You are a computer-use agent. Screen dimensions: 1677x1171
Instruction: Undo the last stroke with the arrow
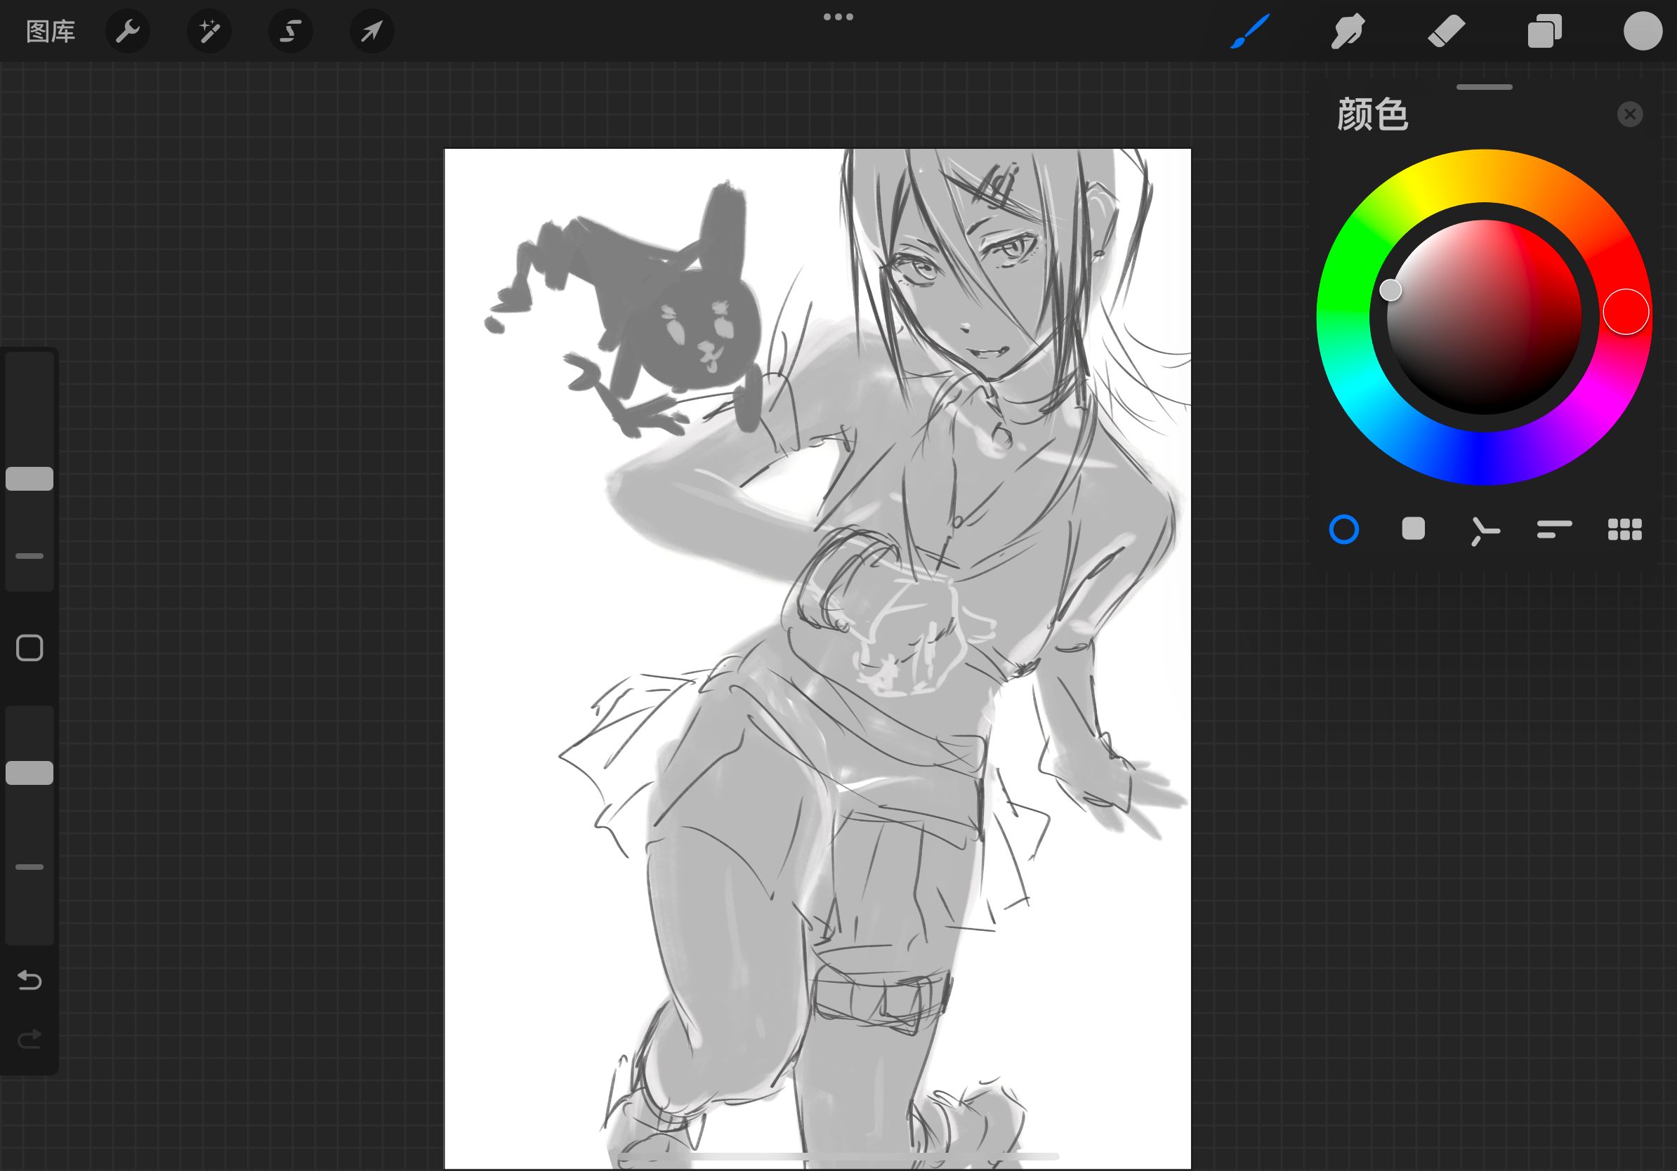pyautogui.click(x=29, y=980)
